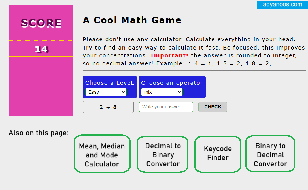Image resolution: width=308 pixels, height=190 pixels.
Task: Open the Keycode Finder tool
Action: point(218,154)
